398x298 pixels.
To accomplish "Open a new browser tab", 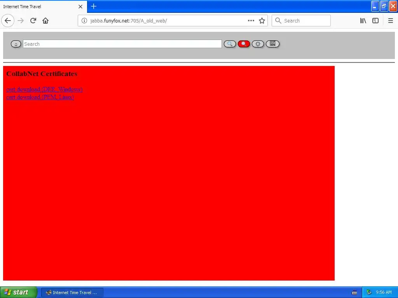I will click(94, 6).
